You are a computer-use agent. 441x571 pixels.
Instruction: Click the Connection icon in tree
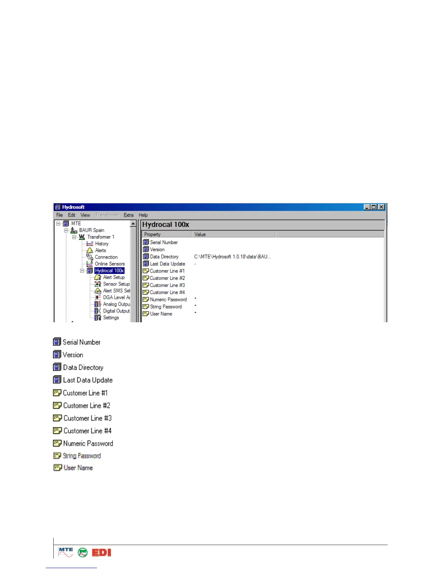coord(90,257)
